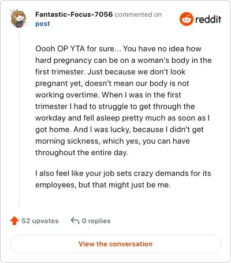231x263 pixels.
Task: Open the Fantastic-Focus-7056 username link
Action: point(74,14)
